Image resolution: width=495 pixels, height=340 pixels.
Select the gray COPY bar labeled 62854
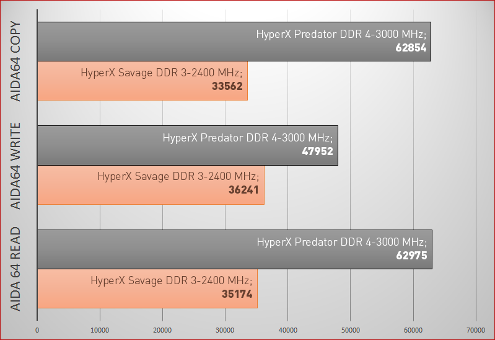[234, 42]
